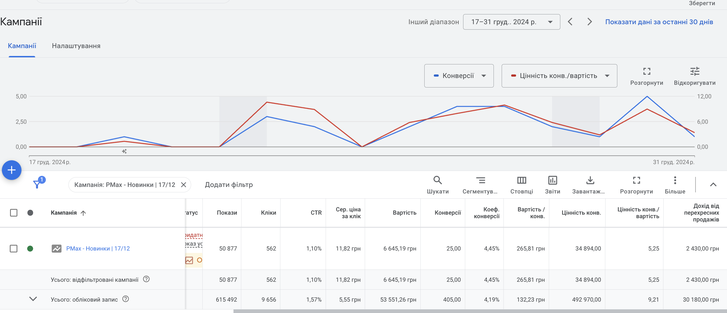The width and height of the screenshot is (727, 313).
Task: Click the green status dot of PMax campaign
Action: pyautogui.click(x=30, y=248)
